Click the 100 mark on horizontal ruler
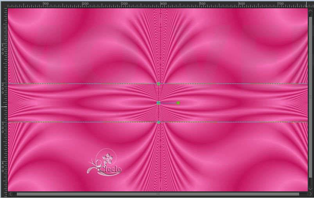The height and width of the screenshot is (198, 314). 43,5
